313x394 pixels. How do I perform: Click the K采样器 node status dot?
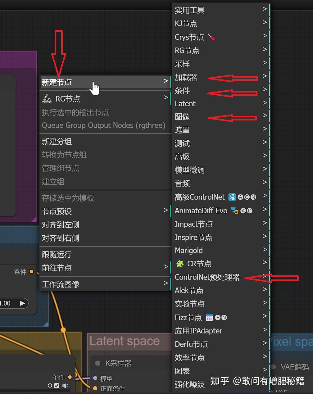click(98, 363)
